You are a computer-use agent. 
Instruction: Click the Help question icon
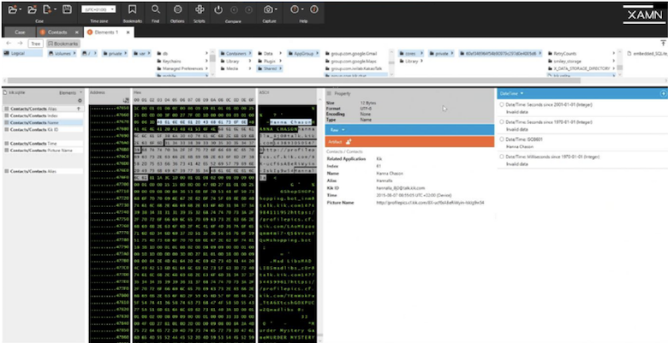tap(295, 9)
